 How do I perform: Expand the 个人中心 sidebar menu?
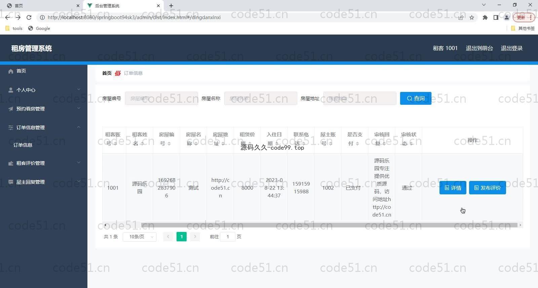tap(44, 90)
